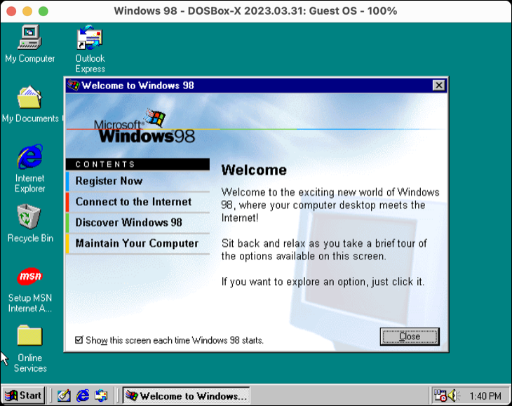512x406 pixels.
Task: Click the 1:40 PM system clock
Action: 485,396
